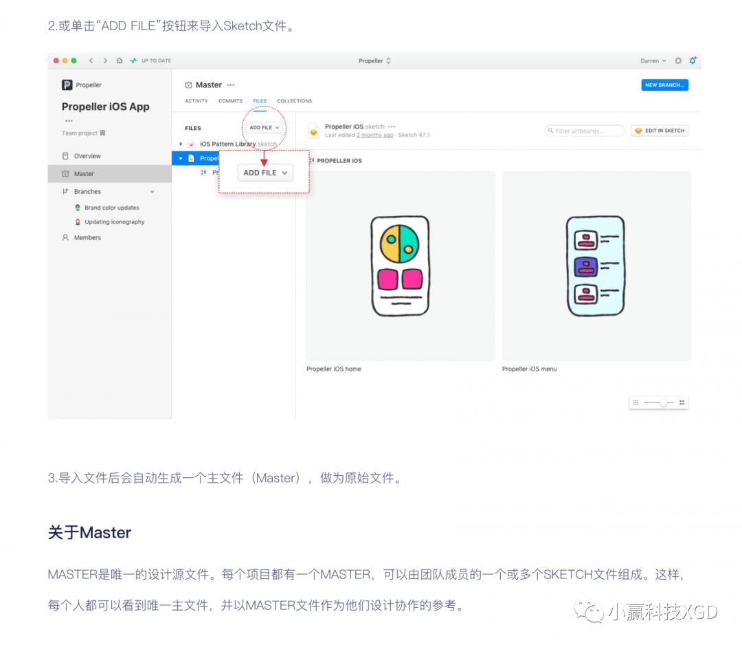Click the Master branch icon in the header
Viewport: 742px width, 645px height.
[x=188, y=85]
